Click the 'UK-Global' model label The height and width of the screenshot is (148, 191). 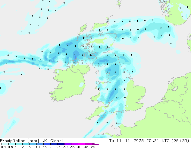pos(52,141)
